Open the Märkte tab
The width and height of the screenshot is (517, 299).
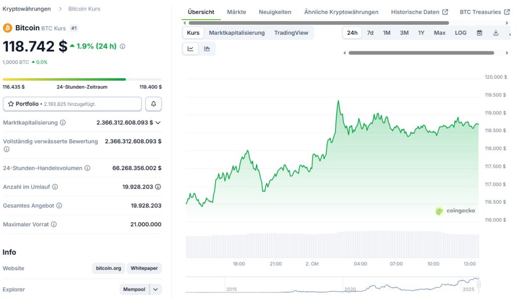click(x=236, y=12)
